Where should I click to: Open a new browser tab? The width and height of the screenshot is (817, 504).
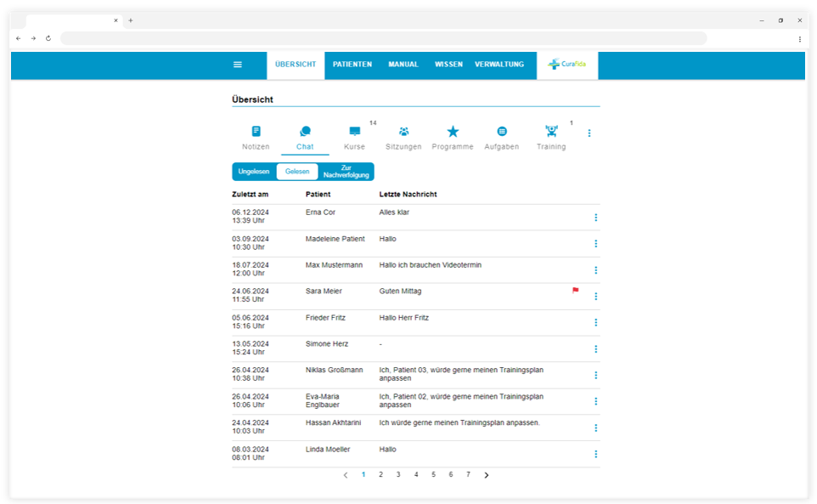tap(131, 20)
